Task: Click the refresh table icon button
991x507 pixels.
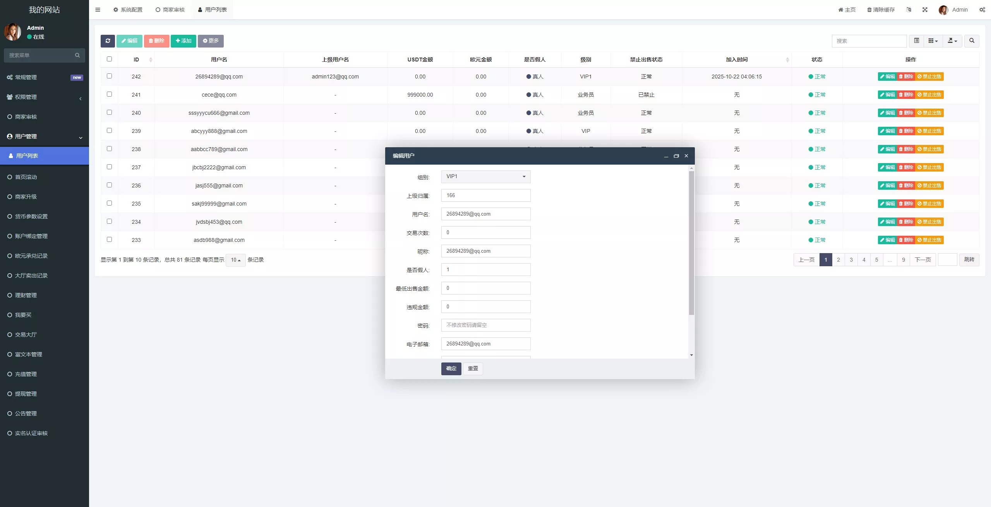Action: coord(108,41)
